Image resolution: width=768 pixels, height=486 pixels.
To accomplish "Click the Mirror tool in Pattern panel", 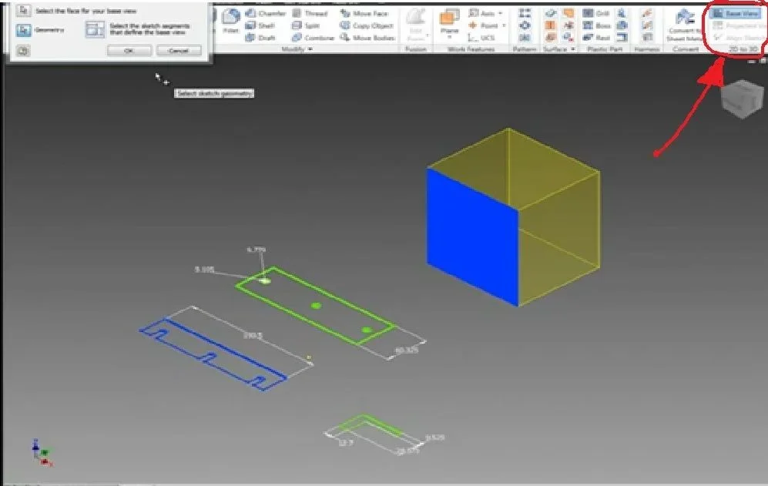I will [x=525, y=37].
